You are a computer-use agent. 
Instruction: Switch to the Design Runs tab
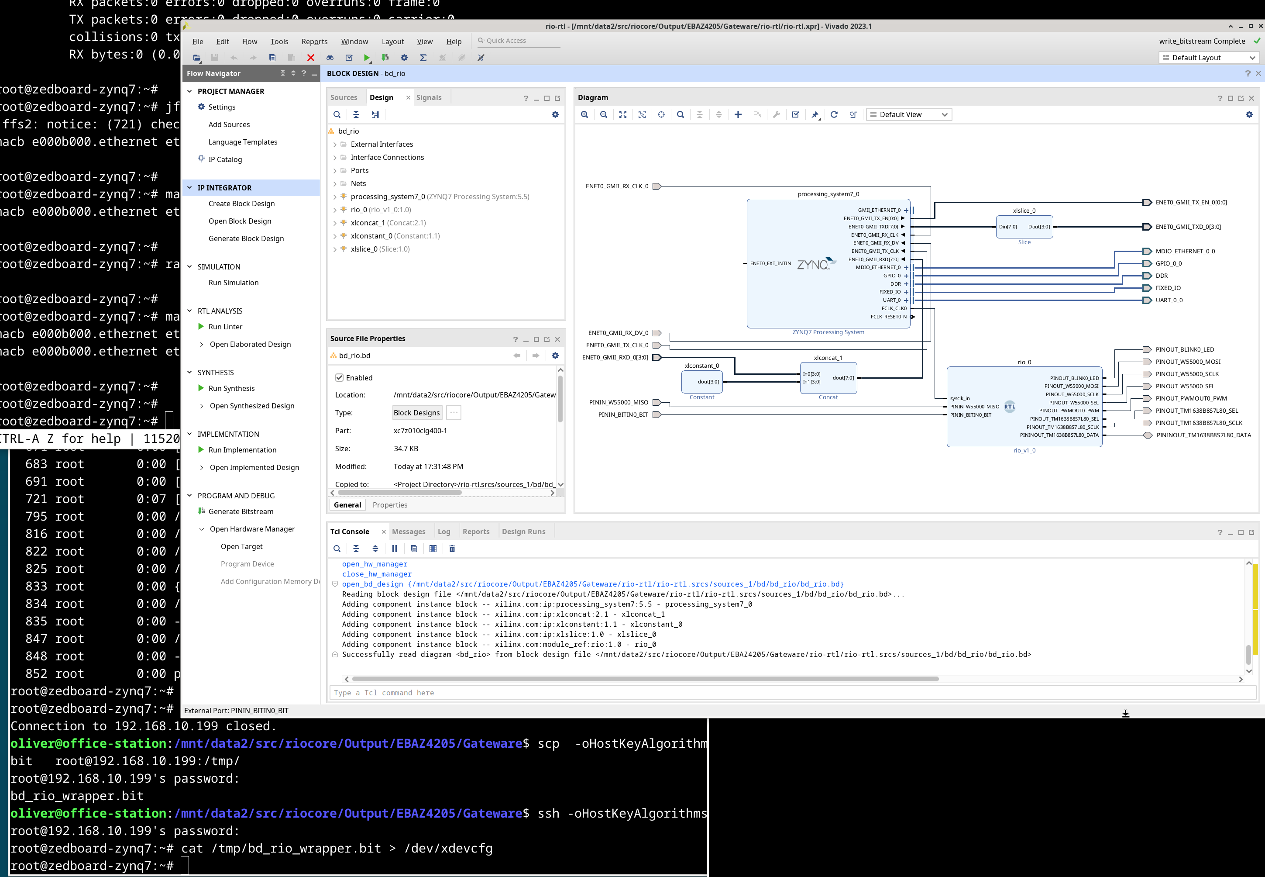(524, 532)
